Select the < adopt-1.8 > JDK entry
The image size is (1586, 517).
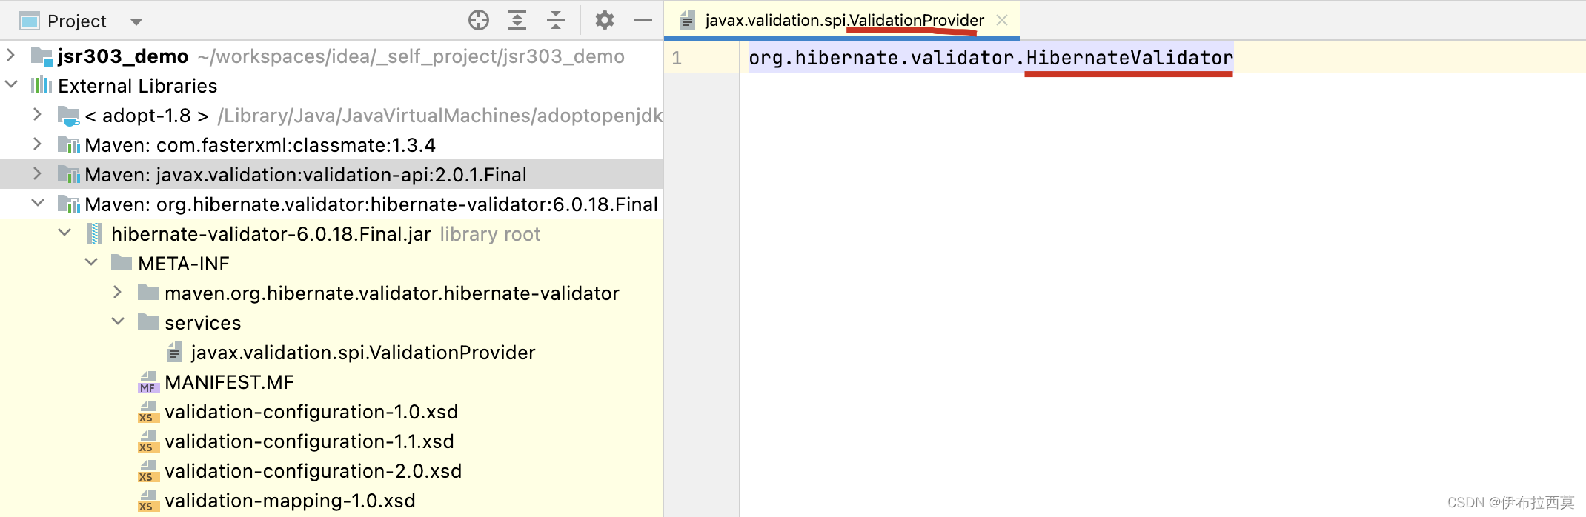[x=331, y=115]
